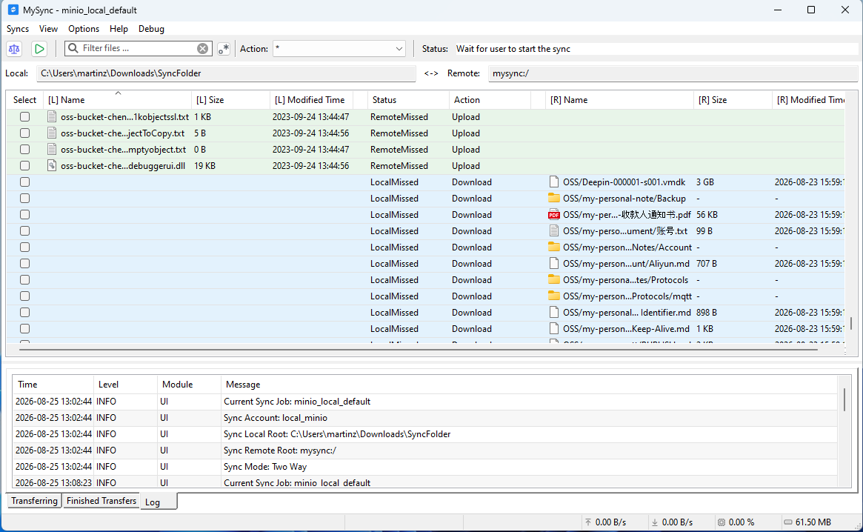Check the box for oss-bucket-che...jectToCopy.txt
Screen dimensions: 863x532
[x=24, y=133]
